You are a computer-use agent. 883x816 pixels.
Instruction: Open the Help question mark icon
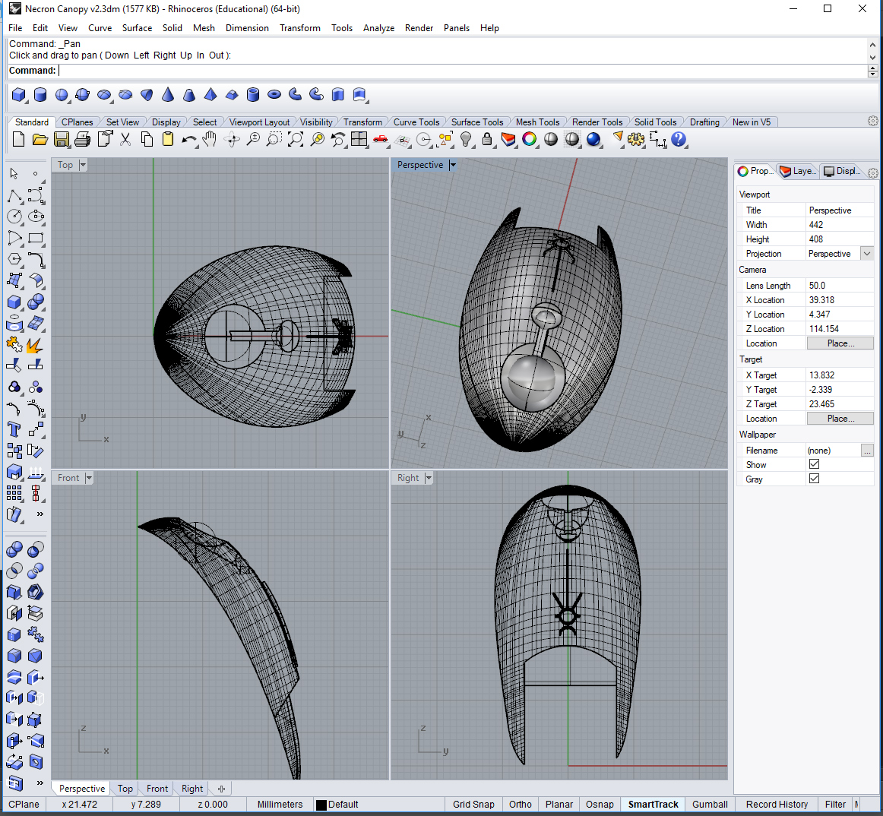(679, 139)
